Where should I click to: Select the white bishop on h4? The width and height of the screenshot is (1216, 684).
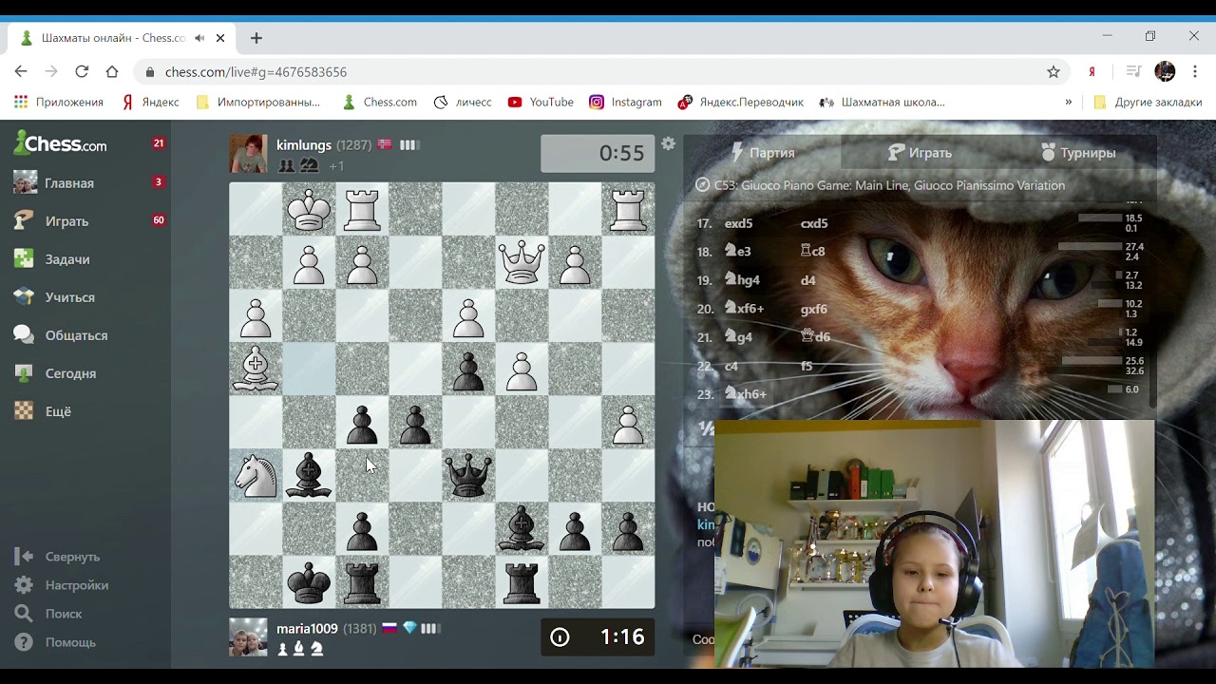coord(256,369)
